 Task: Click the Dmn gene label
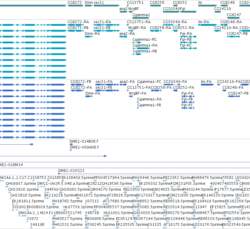pyautogui.click(x=89, y=3)
